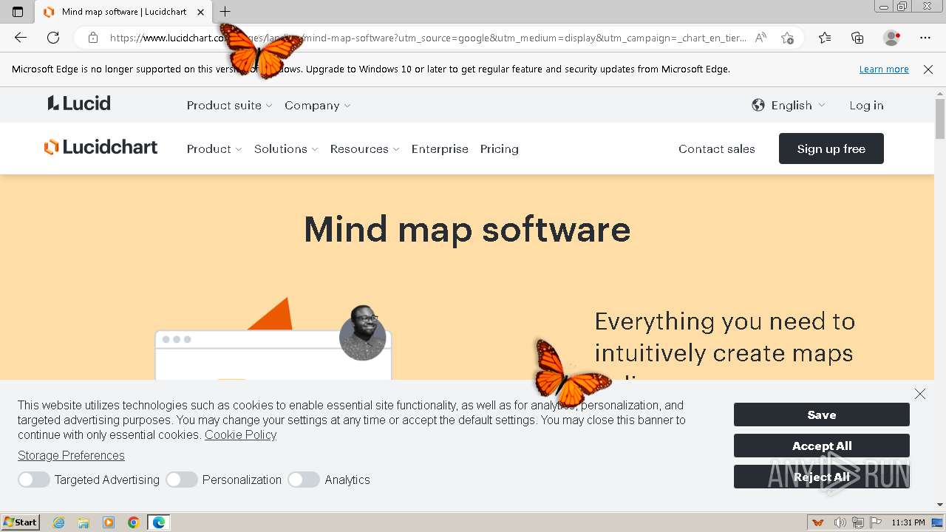Open Internet Explorer from taskbar
This screenshot has width=946, height=532.
[x=59, y=522]
